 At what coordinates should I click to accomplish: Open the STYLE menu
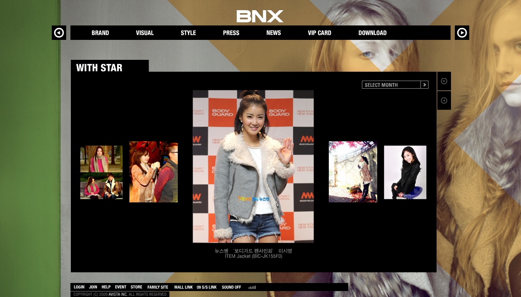click(x=188, y=33)
